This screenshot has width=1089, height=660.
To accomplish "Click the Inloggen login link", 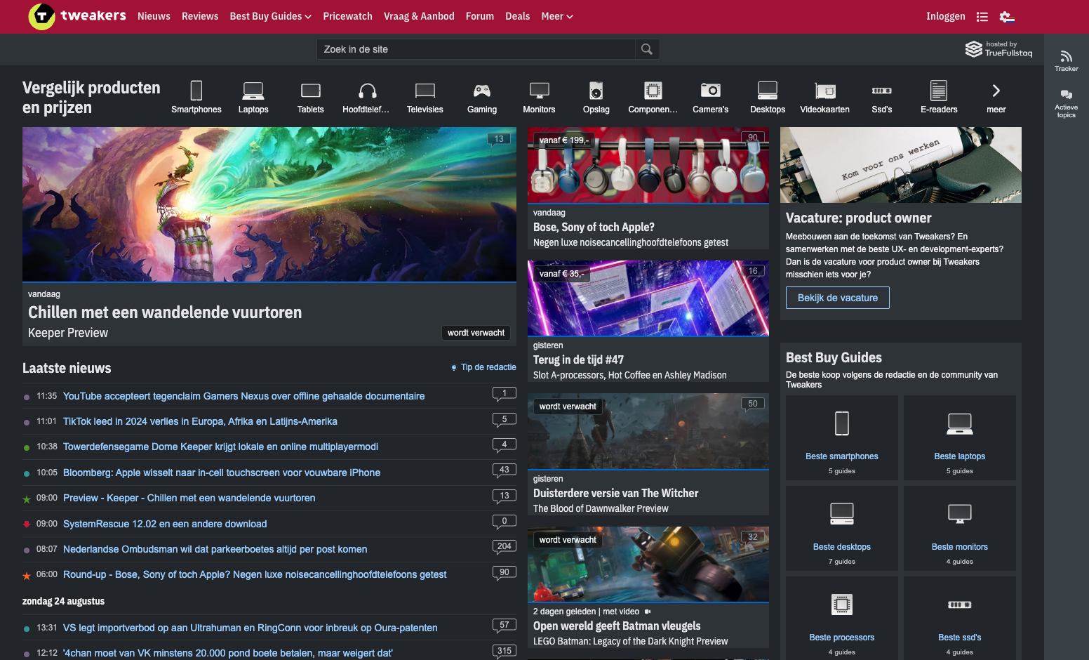I will [x=945, y=16].
